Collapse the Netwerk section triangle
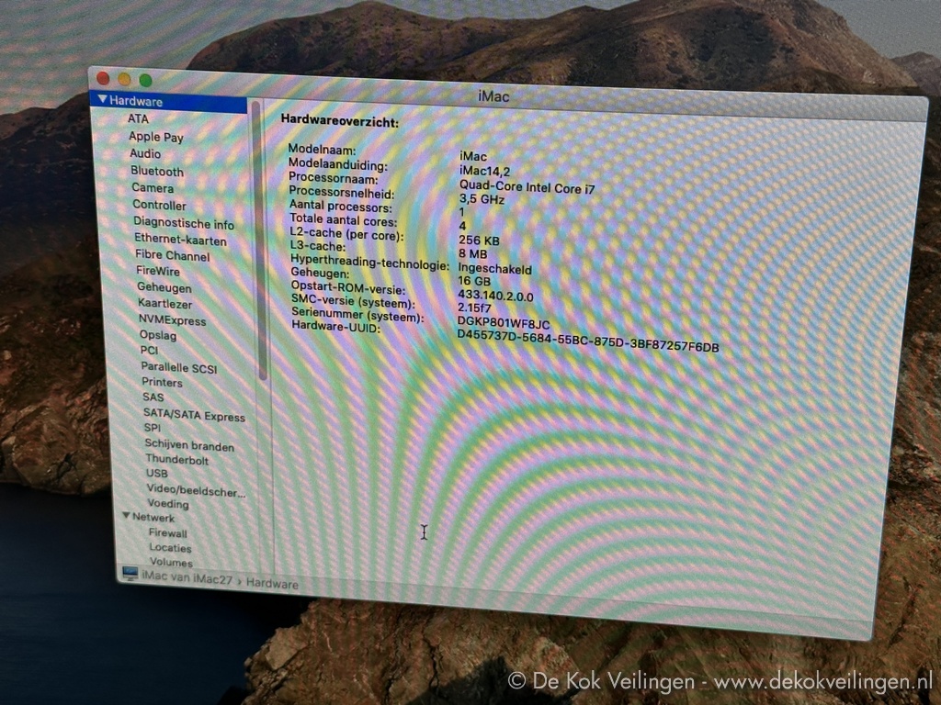 point(127,516)
